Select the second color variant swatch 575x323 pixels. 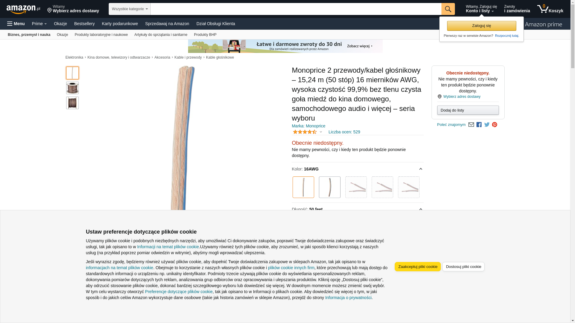(329, 187)
